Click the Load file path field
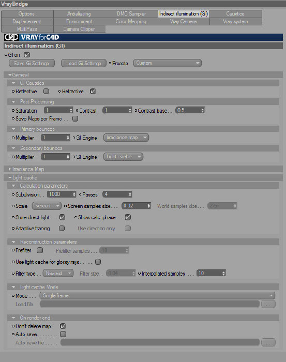 [x=150, y=304]
